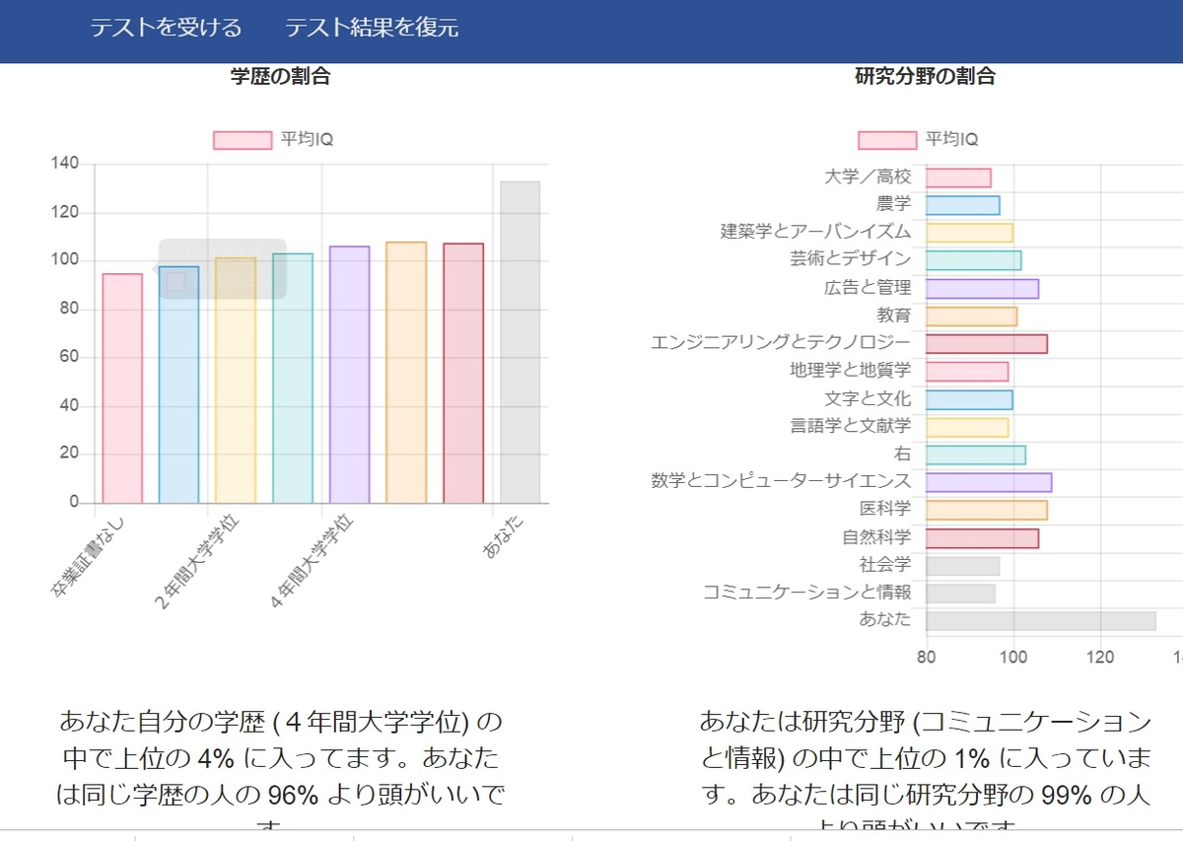Click the purple bar between 4年間大学学位 and orange
Viewport: 1183px width, 841px height.
pos(350,375)
